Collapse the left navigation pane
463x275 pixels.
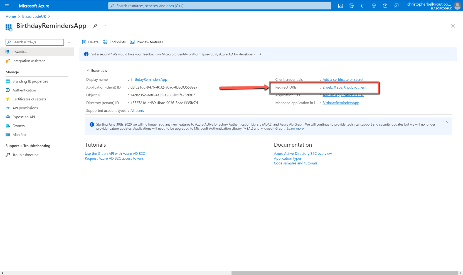pyautogui.click(x=69, y=42)
